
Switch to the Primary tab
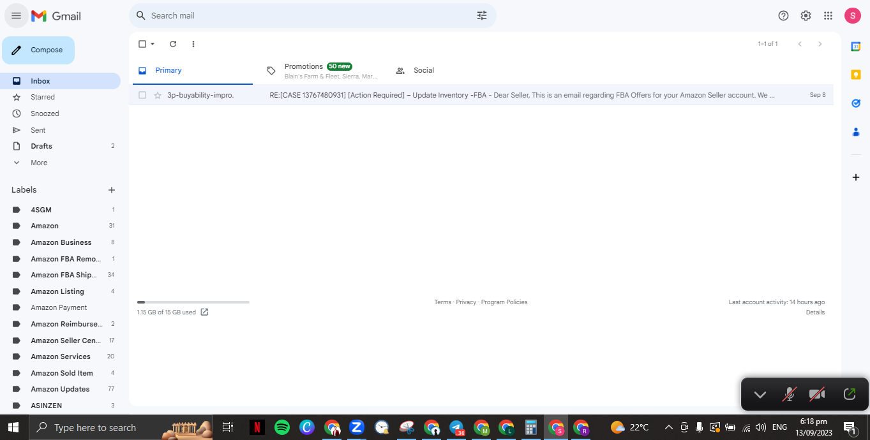[193, 70]
